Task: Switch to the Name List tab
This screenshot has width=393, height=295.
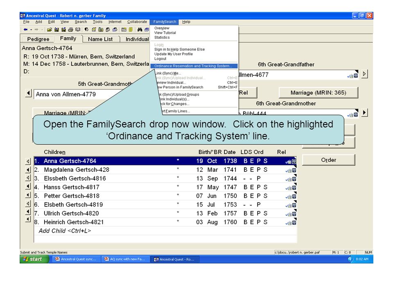Action: coord(100,39)
